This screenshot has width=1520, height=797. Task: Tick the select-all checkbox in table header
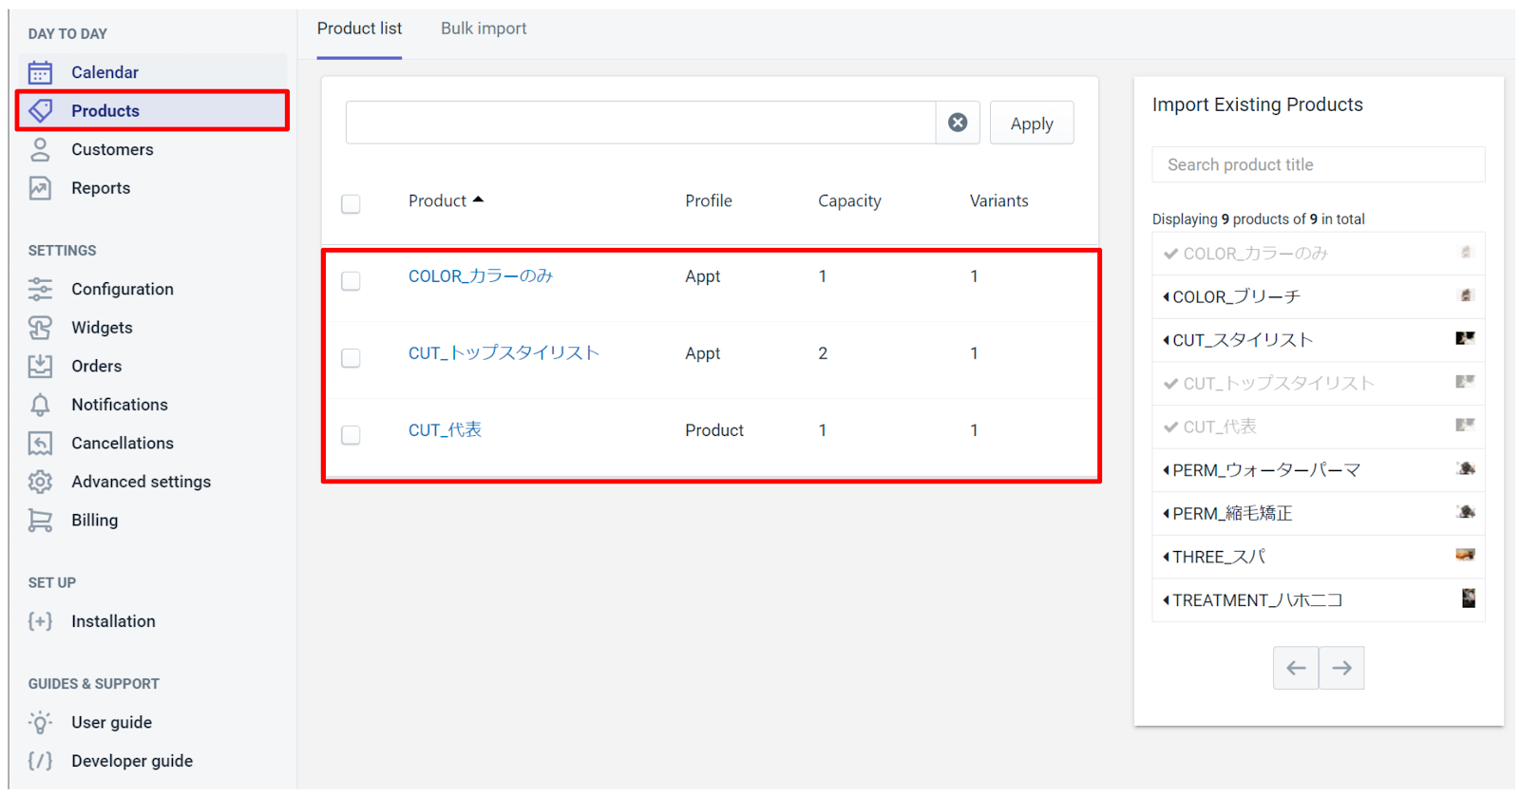point(351,204)
